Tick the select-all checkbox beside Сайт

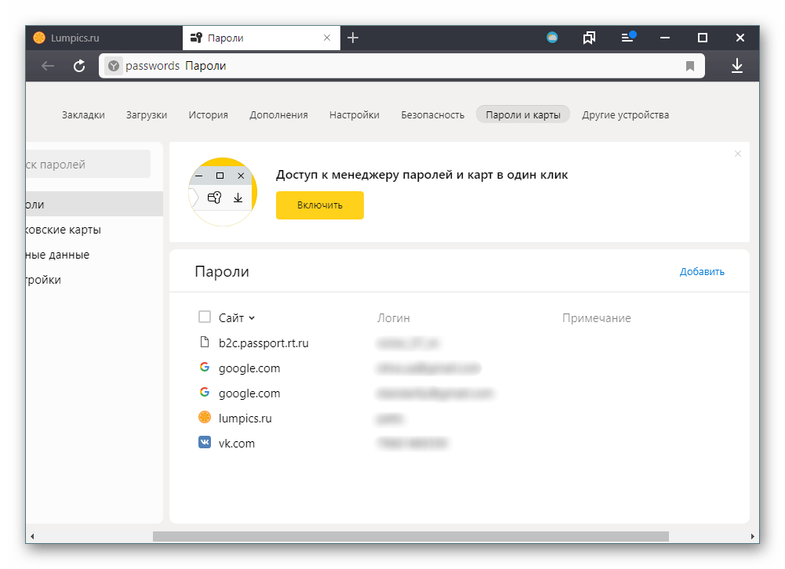(x=205, y=317)
